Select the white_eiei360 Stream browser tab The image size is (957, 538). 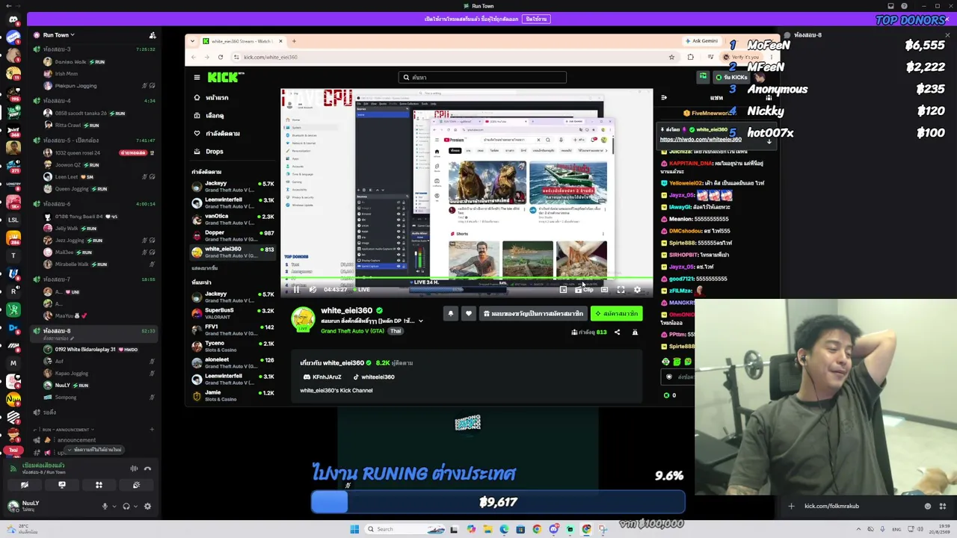241,41
